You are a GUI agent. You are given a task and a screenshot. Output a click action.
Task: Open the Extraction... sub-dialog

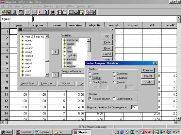click(47, 83)
